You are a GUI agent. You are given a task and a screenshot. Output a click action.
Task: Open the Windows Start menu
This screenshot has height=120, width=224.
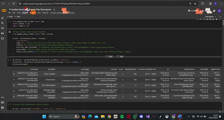tap(44, 117)
